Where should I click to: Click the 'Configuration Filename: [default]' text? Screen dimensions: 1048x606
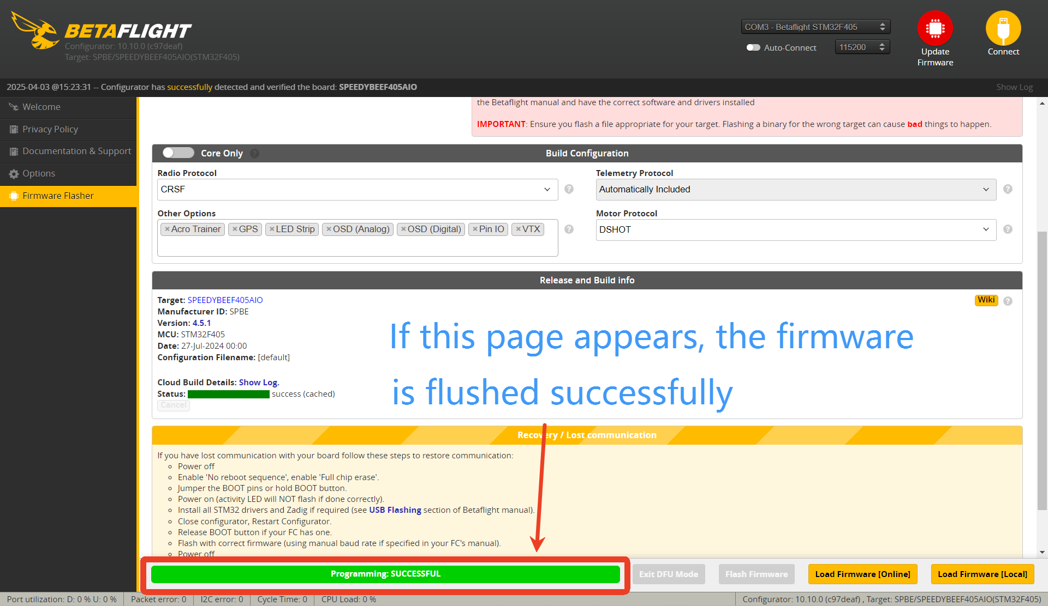223,357
